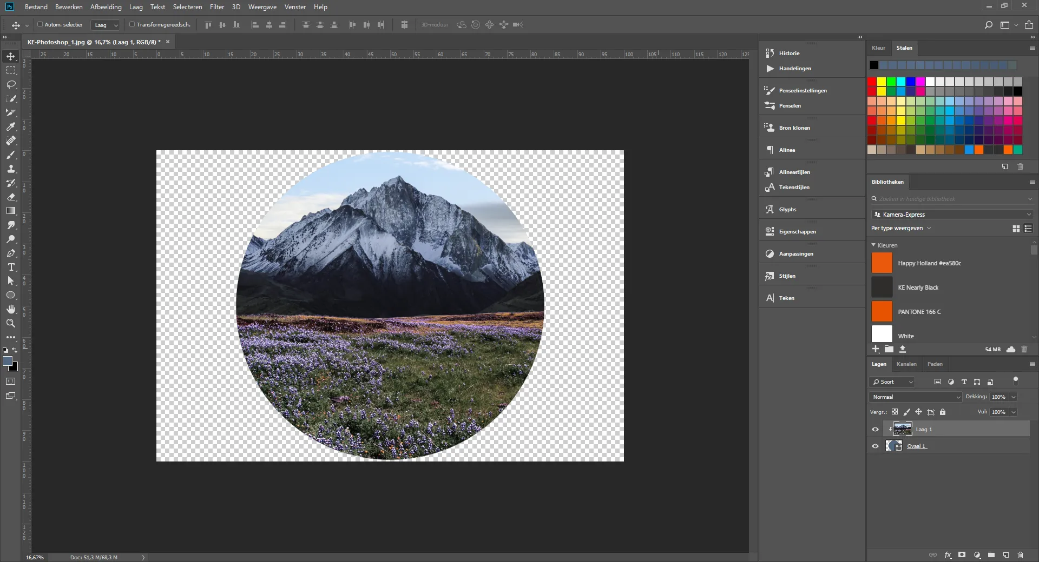
Task: Switch to the Kleur tab
Action: coord(878,48)
